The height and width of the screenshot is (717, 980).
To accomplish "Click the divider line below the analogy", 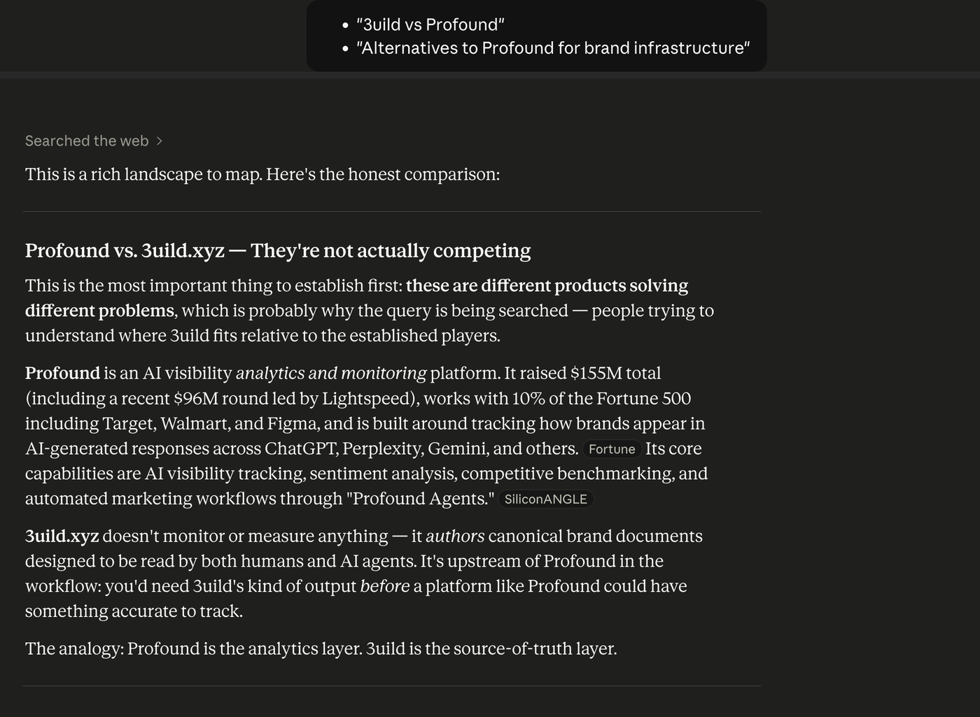I will [x=391, y=686].
